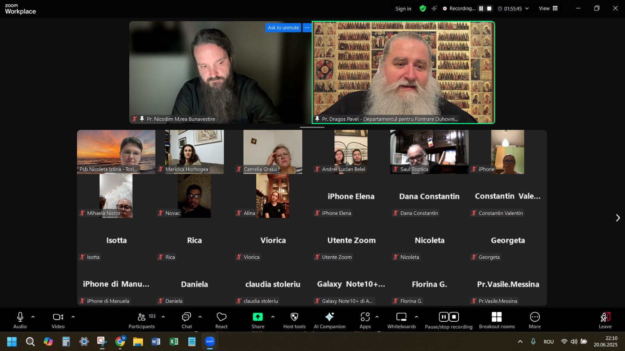The height and width of the screenshot is (351, 625).
Task: Start screen Share
Action: [x=258, y=320]
